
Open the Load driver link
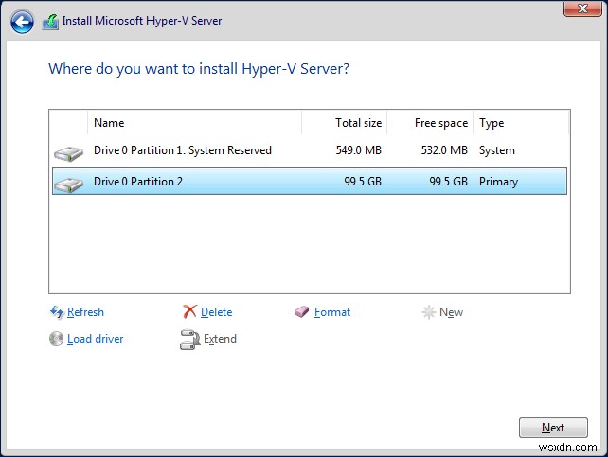point(96,339)
